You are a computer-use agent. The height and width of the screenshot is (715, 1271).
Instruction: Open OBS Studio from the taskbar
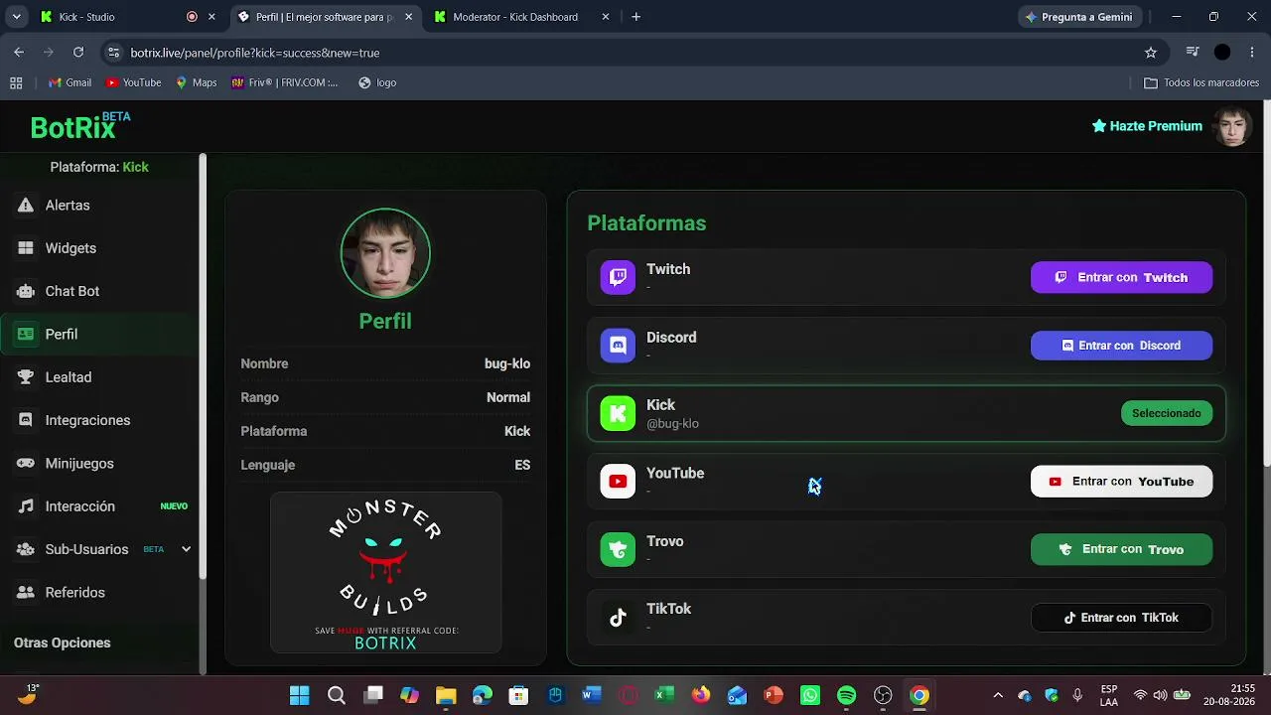[x=883, y=695]
